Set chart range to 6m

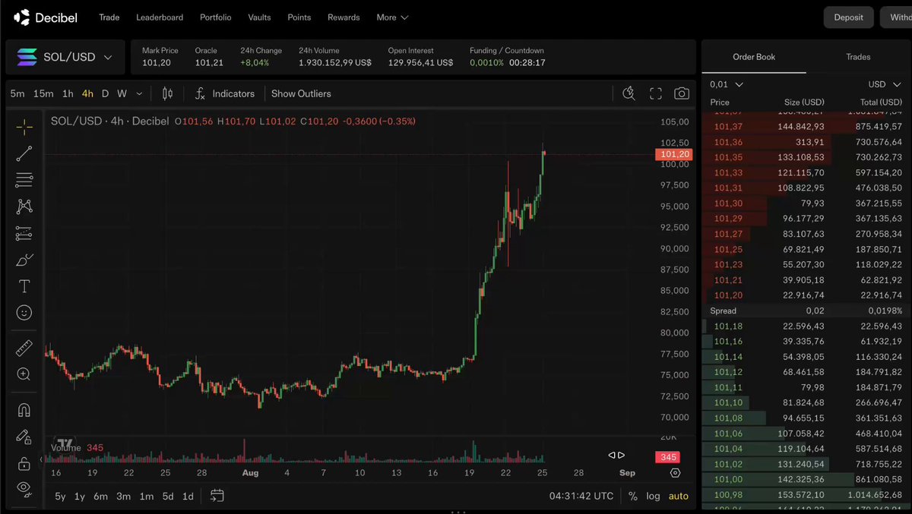coord(100,496)
